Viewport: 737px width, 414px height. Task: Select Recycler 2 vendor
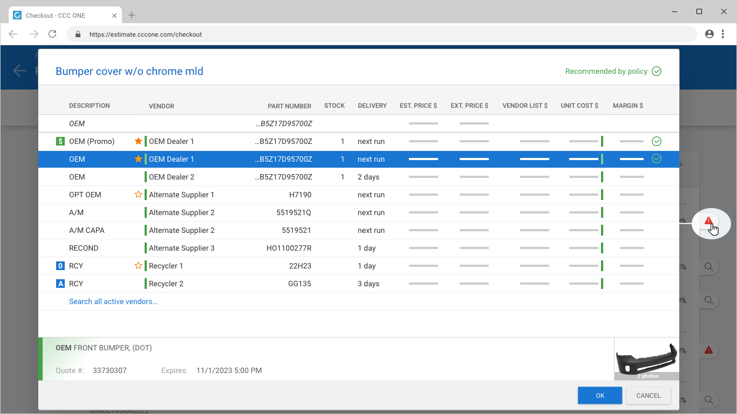166,284
